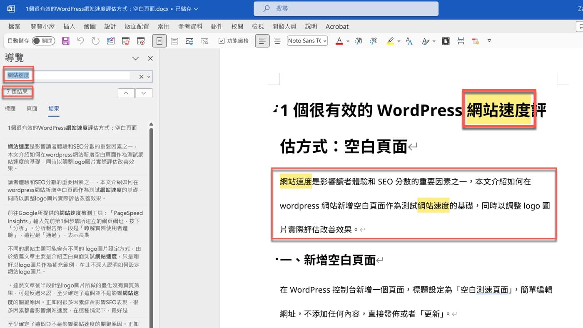Viewport: 583px width, 328px height.
Task: Redo with the circular arrow icon
Action: pos(95,41)
